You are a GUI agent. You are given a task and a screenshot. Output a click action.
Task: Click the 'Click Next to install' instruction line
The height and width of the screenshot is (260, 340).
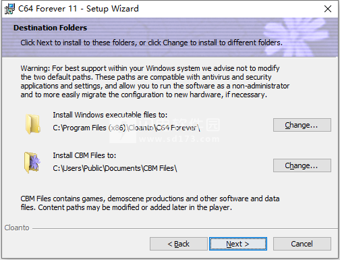pyautogui.click(x=151, y=43)
